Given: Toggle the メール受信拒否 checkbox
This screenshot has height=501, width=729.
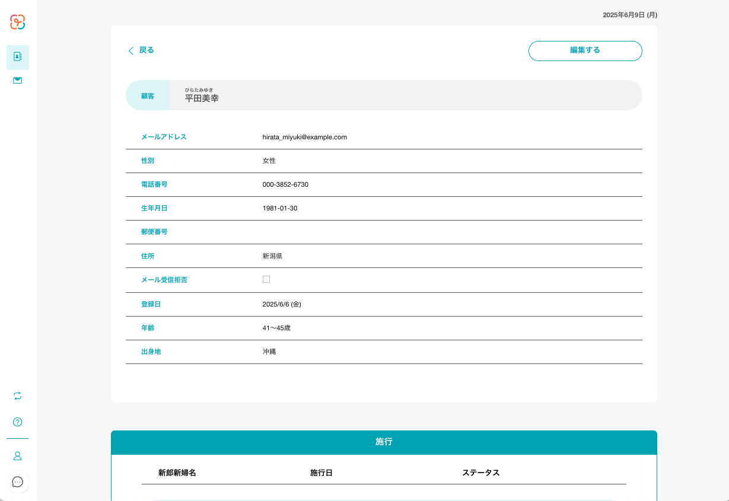Looking at the screenshot, I should pyautogui.click(x=266, y=279).
